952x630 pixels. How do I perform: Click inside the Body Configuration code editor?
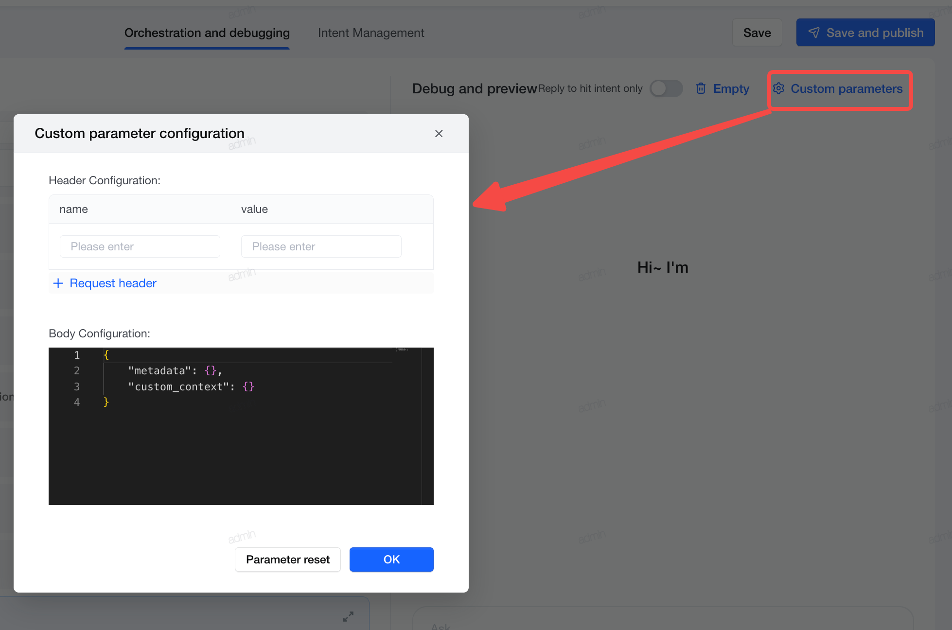tap(241, 426)
